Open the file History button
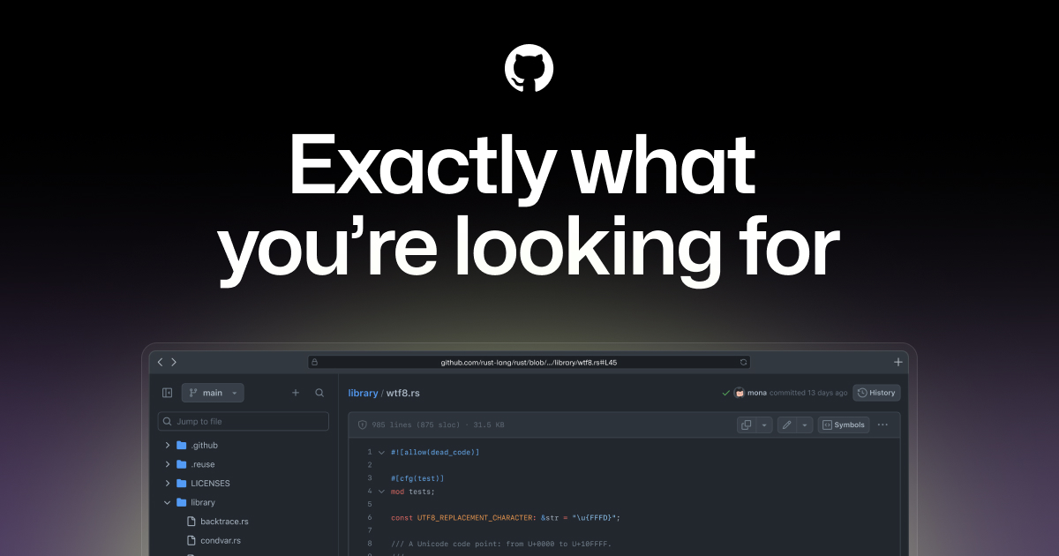The width and height of the screenshot is (1059, 556). (876, 393)
